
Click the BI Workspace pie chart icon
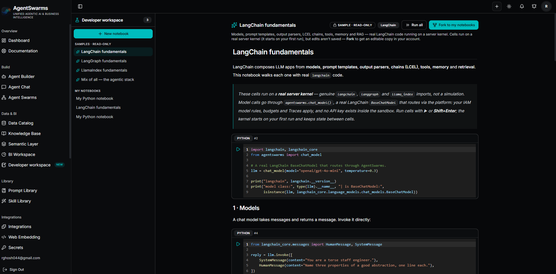pyautogui.click(x=4, y=154)
